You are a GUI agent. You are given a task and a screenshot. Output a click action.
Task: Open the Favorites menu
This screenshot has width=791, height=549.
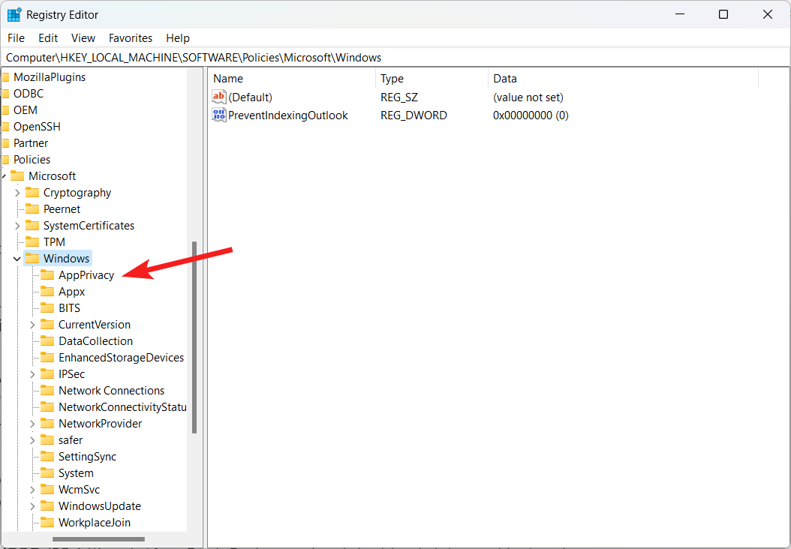coord(130,37)
